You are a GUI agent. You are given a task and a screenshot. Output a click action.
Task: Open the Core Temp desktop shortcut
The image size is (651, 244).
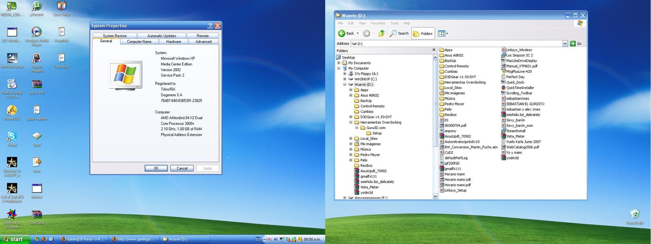point(61,9)
